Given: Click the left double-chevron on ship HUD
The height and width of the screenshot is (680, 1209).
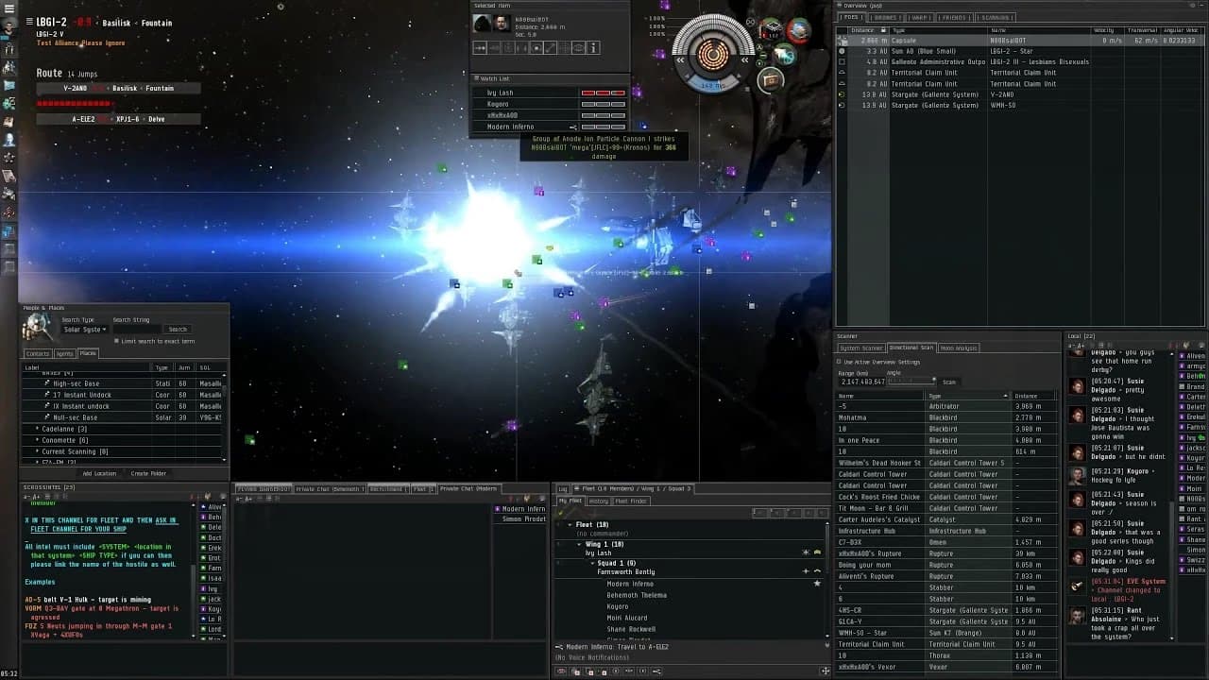Looking at the screenshot, I should click(x=680, y=60).
